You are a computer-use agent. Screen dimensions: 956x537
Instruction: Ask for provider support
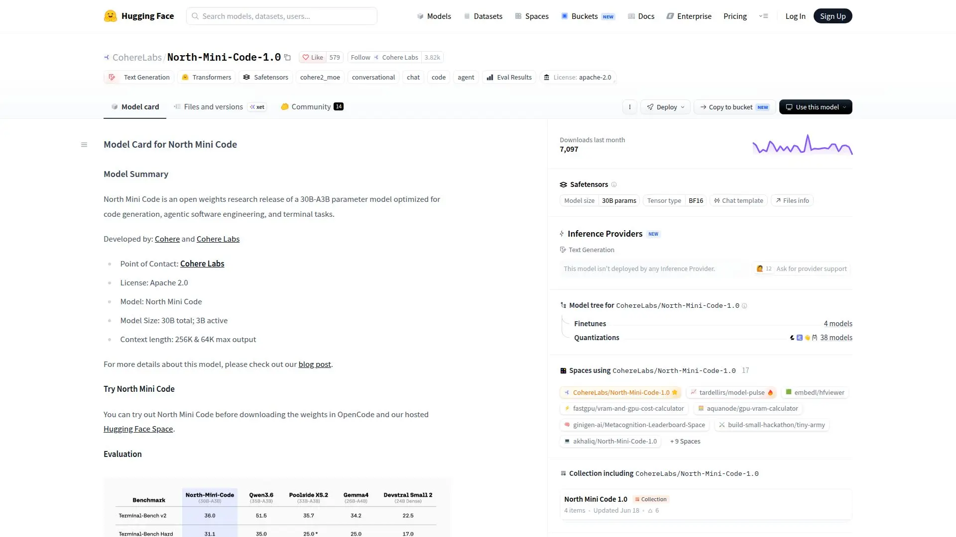click(801, 269)
